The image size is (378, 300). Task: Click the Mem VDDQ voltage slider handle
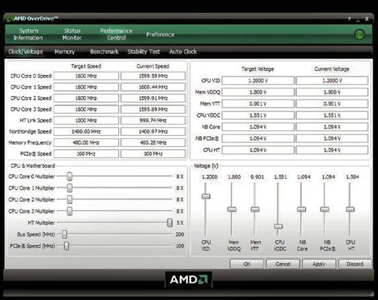click(x=232, y=209)
